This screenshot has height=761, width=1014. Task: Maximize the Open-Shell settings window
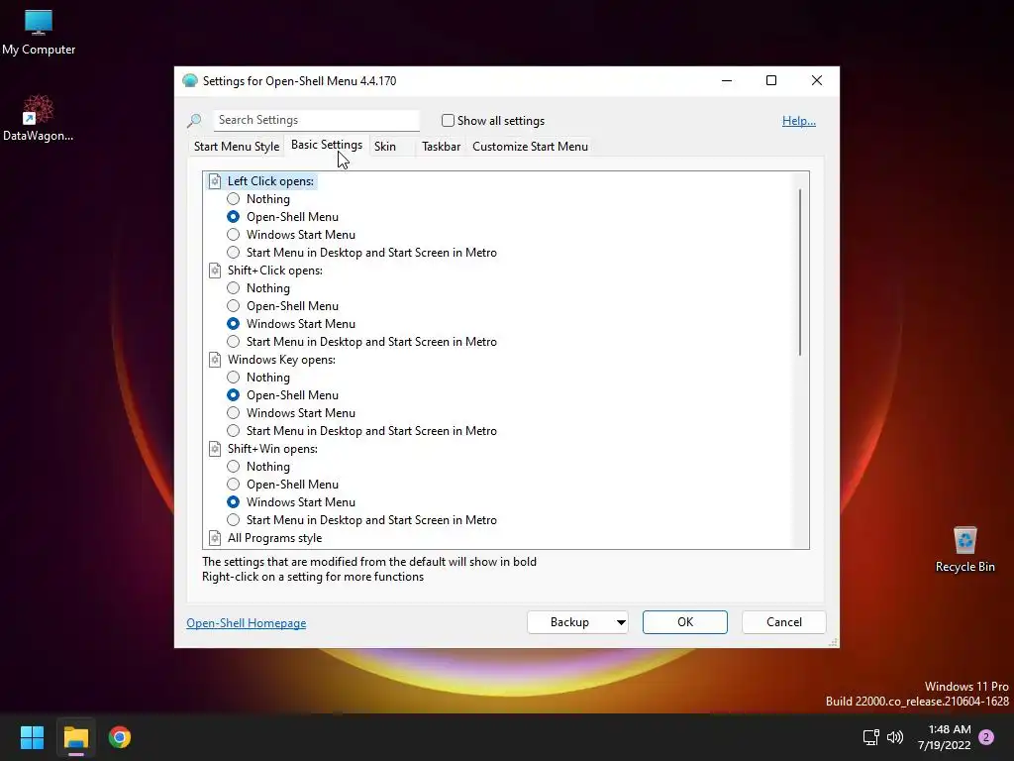point(770,81)
